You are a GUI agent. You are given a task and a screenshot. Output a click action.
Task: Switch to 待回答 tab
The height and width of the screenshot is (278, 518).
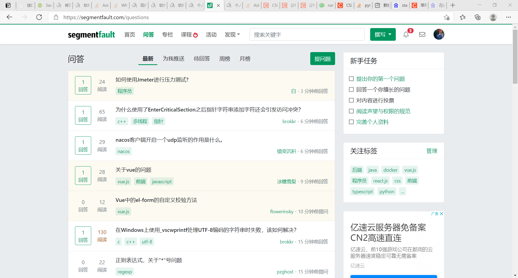click(202, 59)
